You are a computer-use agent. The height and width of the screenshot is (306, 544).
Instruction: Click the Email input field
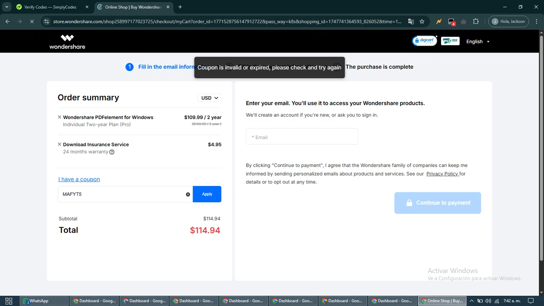(x=302, y=137)
